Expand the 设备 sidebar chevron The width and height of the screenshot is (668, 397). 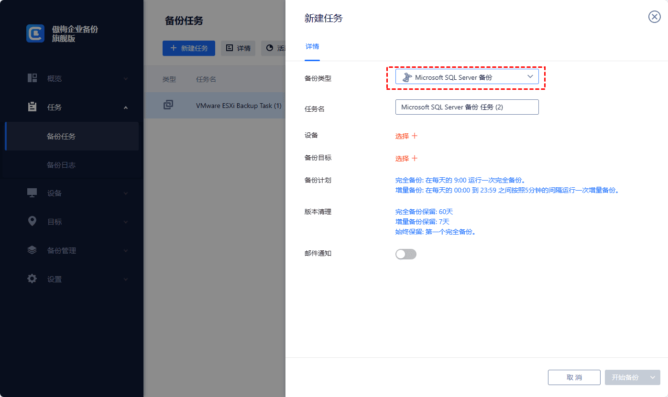tap(126, 193)
